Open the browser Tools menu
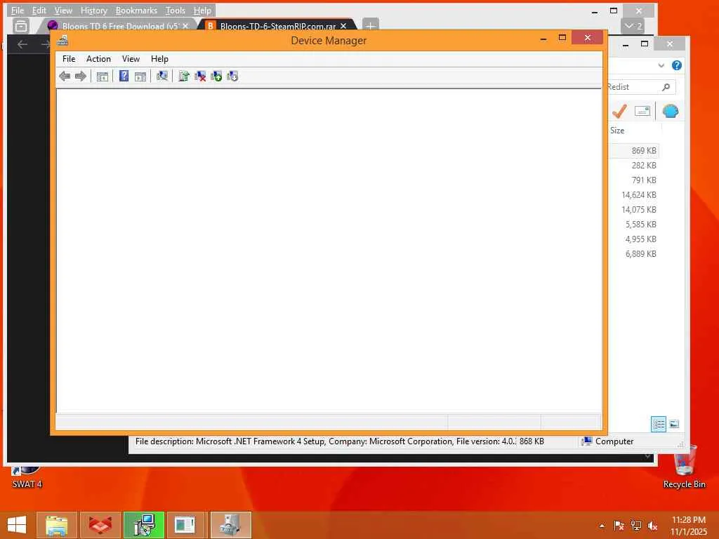719x539 pixels. 175,10
